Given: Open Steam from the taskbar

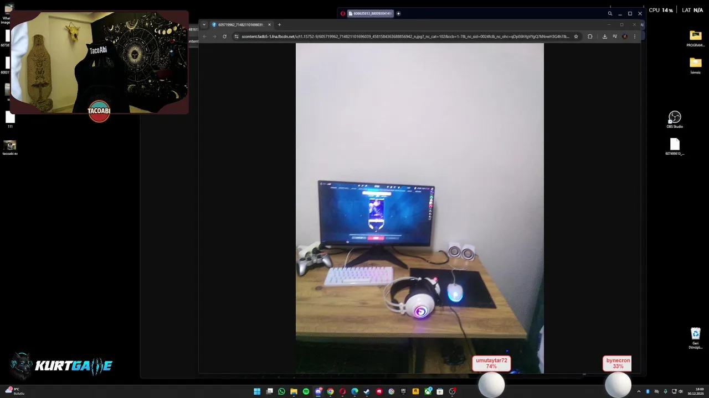Looking at the screenshot, I should pos(367,391).
